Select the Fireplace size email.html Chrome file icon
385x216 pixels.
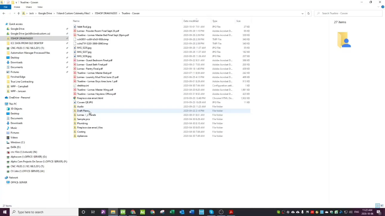point(75,98)
